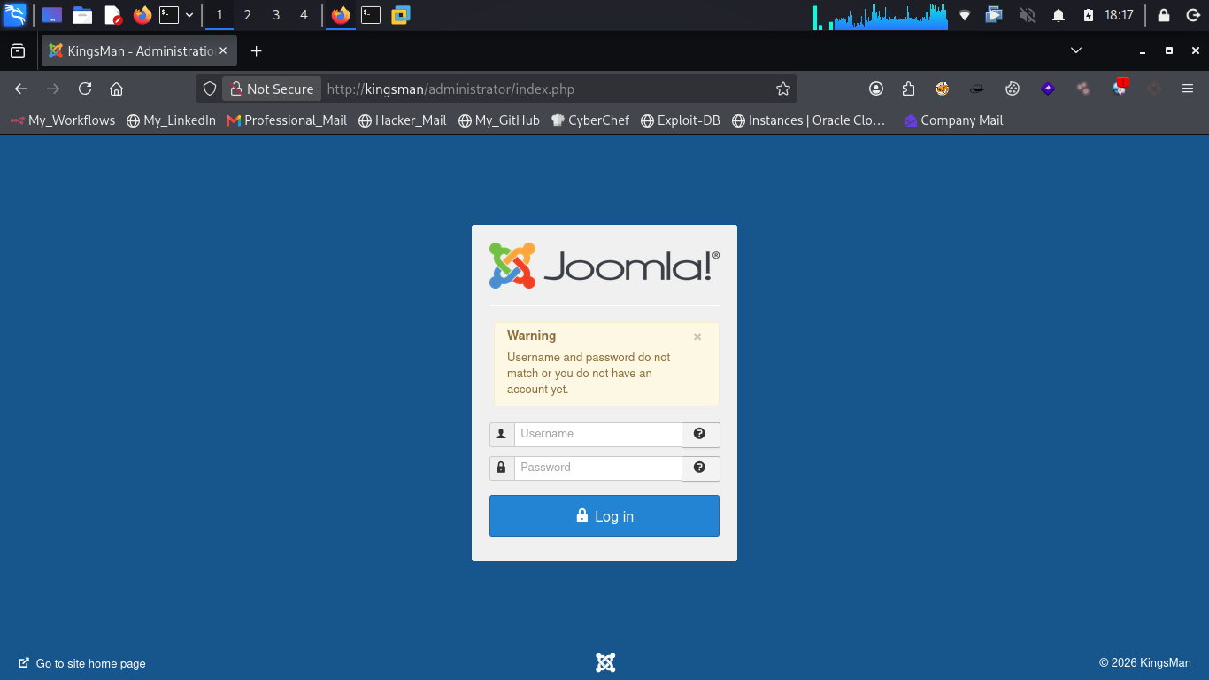Open help icon beside Username field
1209x680 pixels.
click(x=700, y=434)
